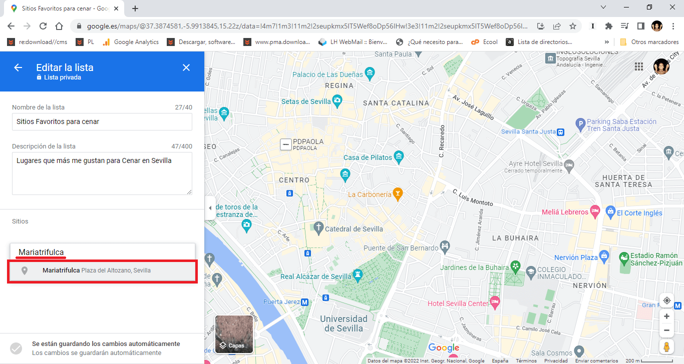Open the media control toolbar icon
This screenshot has width=684, height=364.
point(624,26)
